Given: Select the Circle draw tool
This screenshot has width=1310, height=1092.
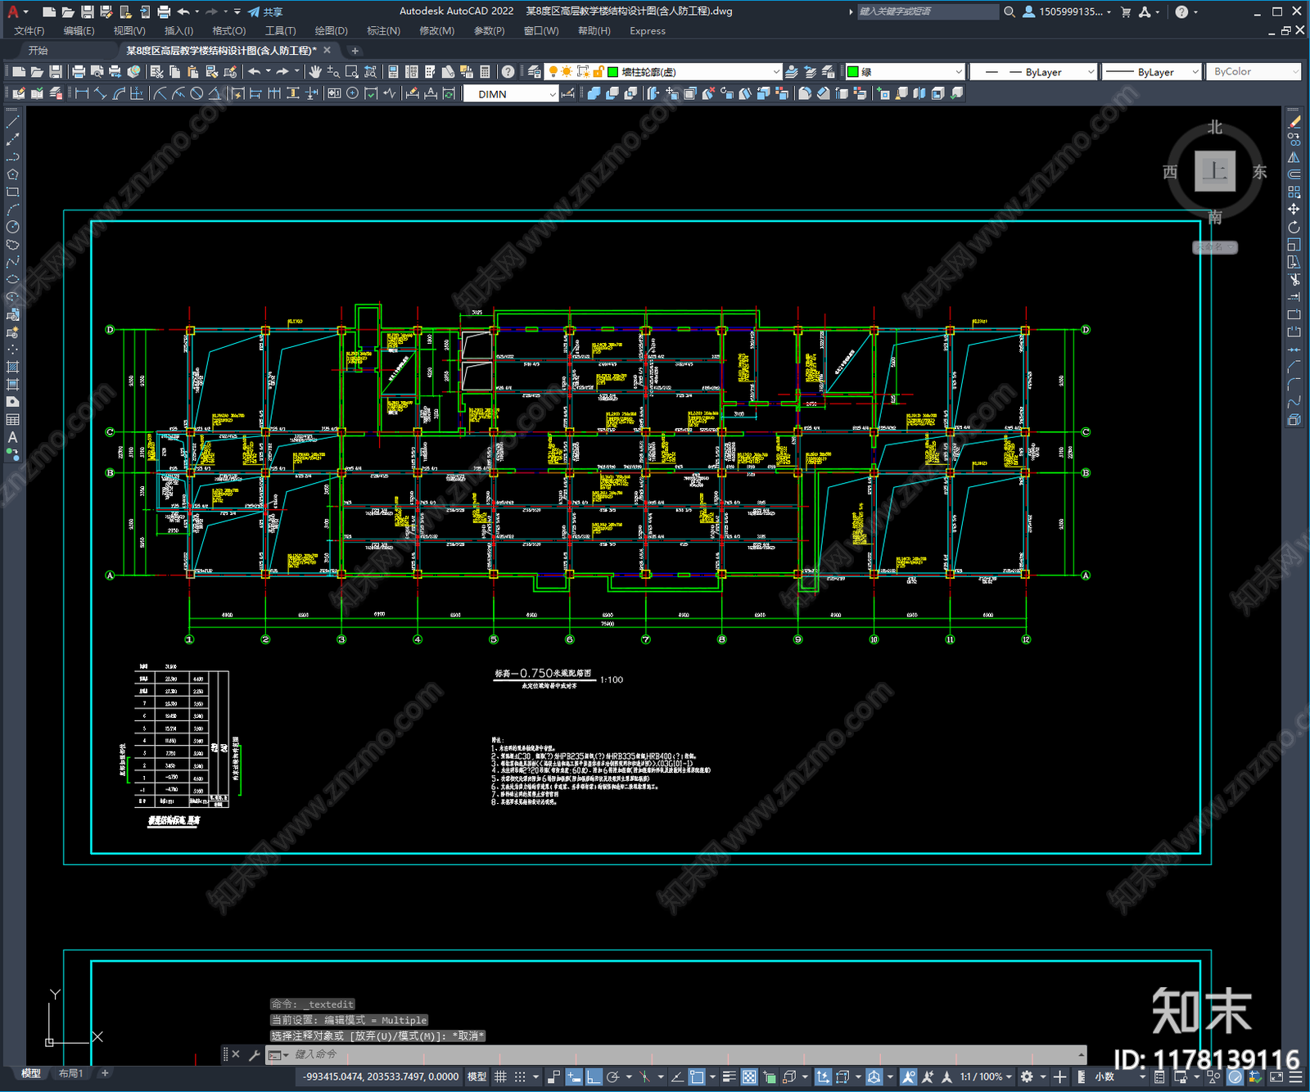Looking at the screenshot, I should (12, 227).
